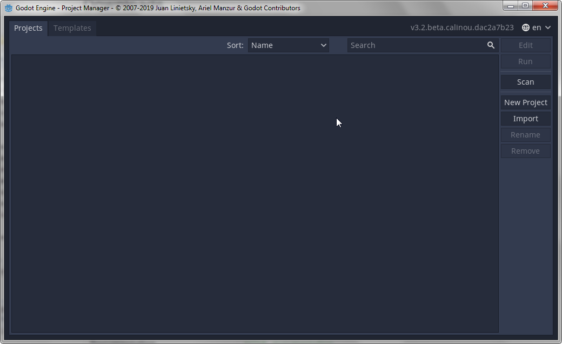Click the globe language icon
The image size is (562, 344).
tap(525, 27)
